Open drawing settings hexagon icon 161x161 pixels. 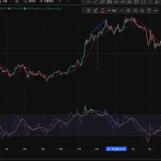(128, 10)
